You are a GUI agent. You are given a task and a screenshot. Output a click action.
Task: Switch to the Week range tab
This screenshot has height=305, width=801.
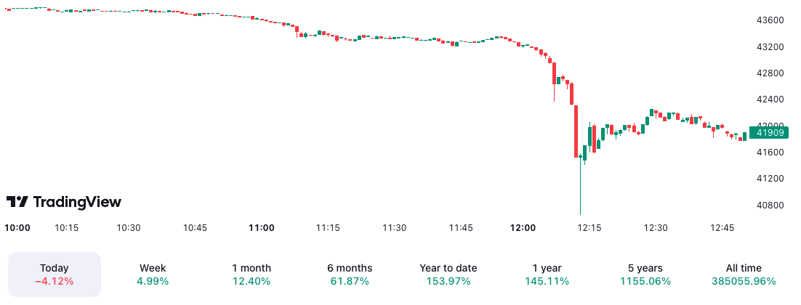(153, 274)
